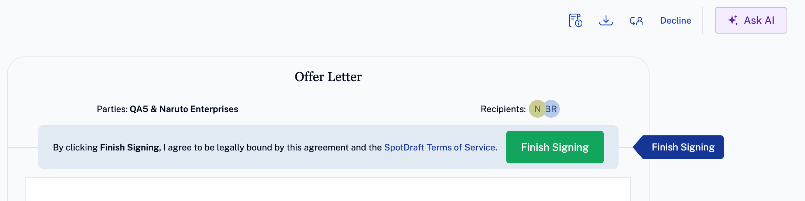The image size is (805, 201).
Task: Open the contract details info icon
Action: pos(575,20)
